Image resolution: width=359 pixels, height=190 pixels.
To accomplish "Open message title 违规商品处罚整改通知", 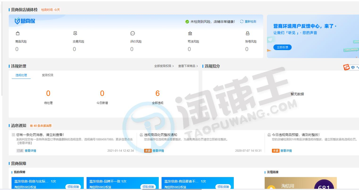I will pos(160,135).
